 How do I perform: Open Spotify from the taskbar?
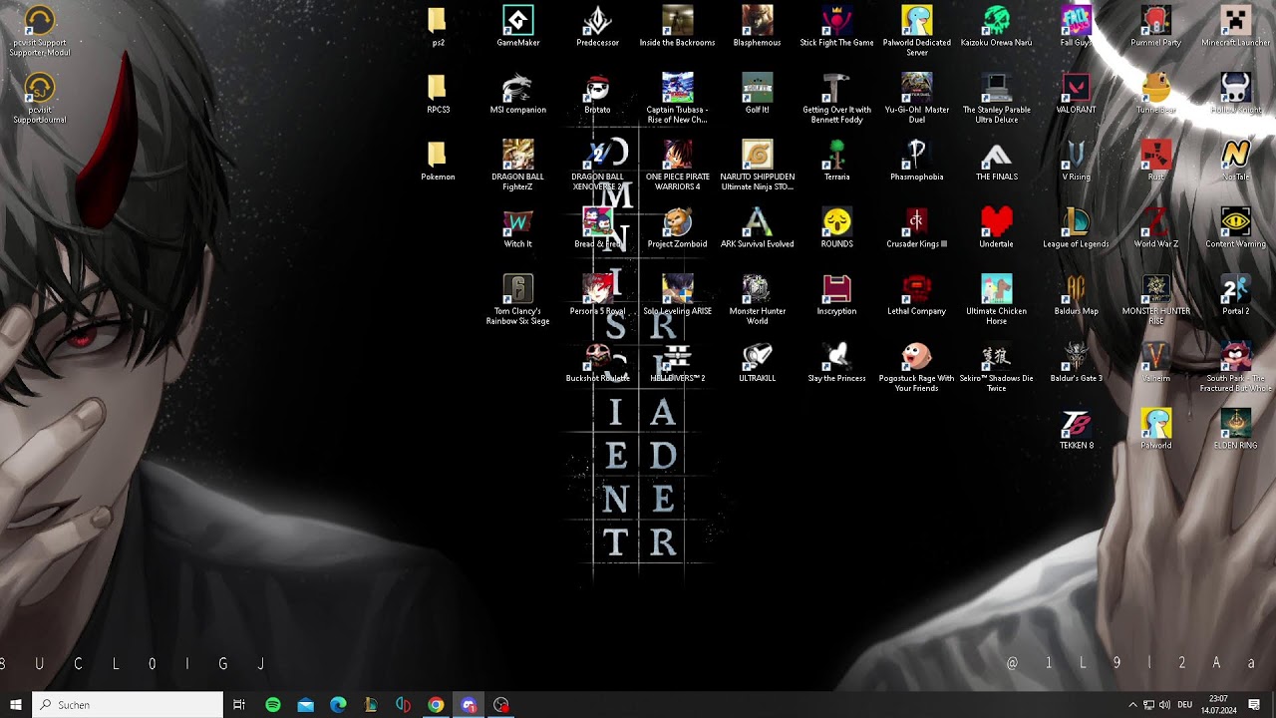[x=273, y=705]
